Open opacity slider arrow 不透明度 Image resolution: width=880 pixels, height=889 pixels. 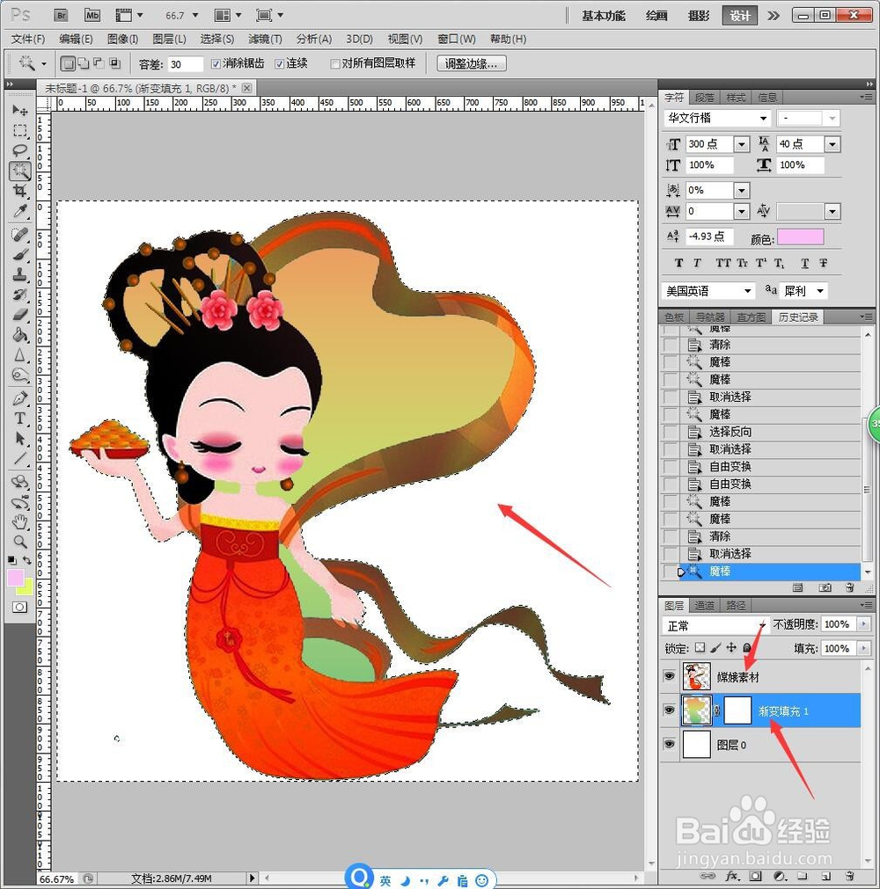864,624
